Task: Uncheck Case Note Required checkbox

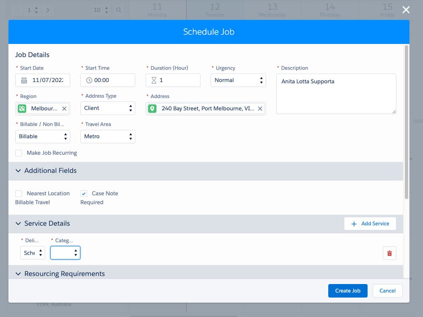Action: (x=84, y=194)
